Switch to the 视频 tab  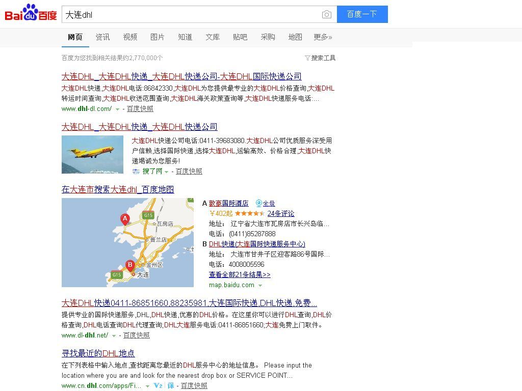pyautogui.click(x=130, y=37)
